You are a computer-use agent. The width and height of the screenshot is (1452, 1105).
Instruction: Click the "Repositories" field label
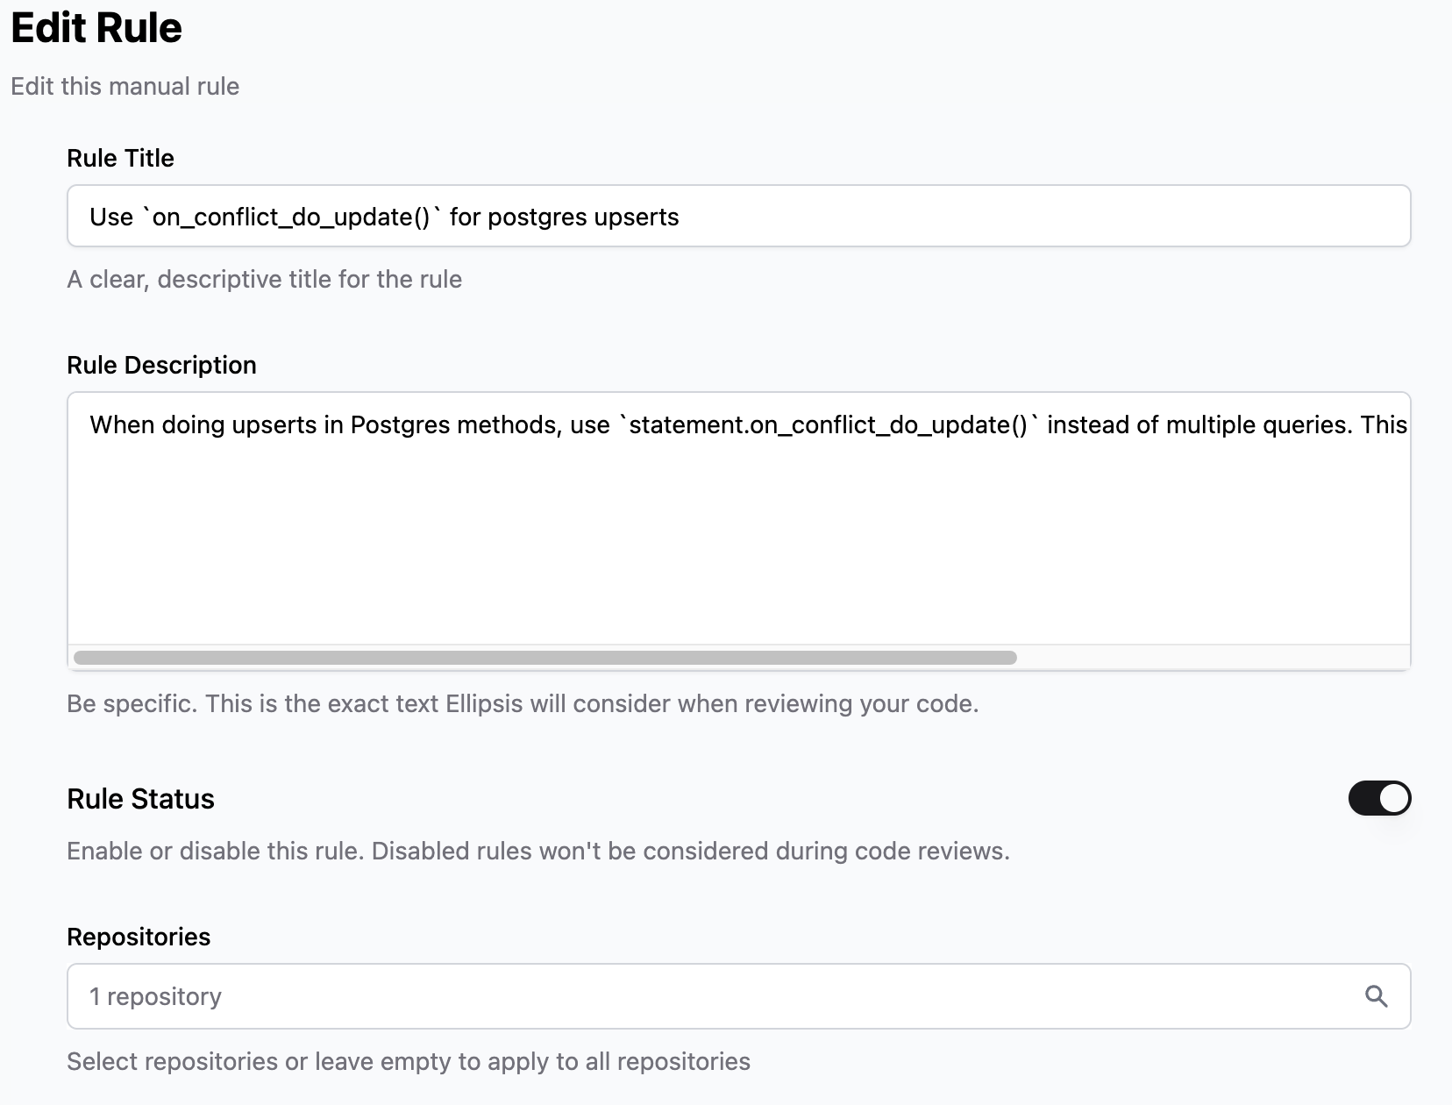(139, 937)
